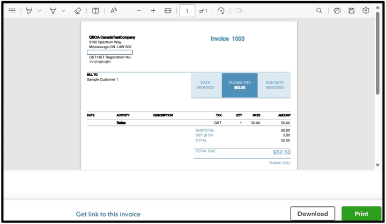Open the Find search icon

pos(319,11)
